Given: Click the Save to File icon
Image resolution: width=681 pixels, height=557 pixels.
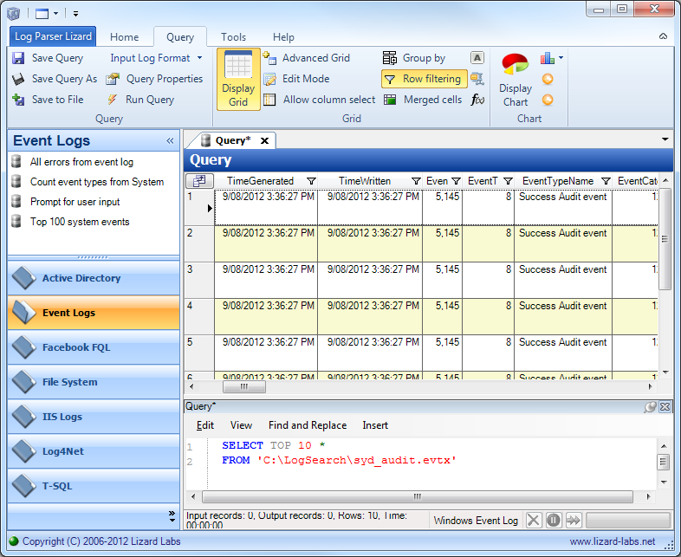Looking at the screenshot, I should (x=18, y=100).
